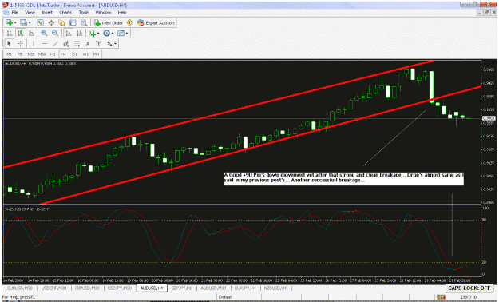The image size is (499, 302).
Task: Switch timeframe to M15
Action: [31, 54]
